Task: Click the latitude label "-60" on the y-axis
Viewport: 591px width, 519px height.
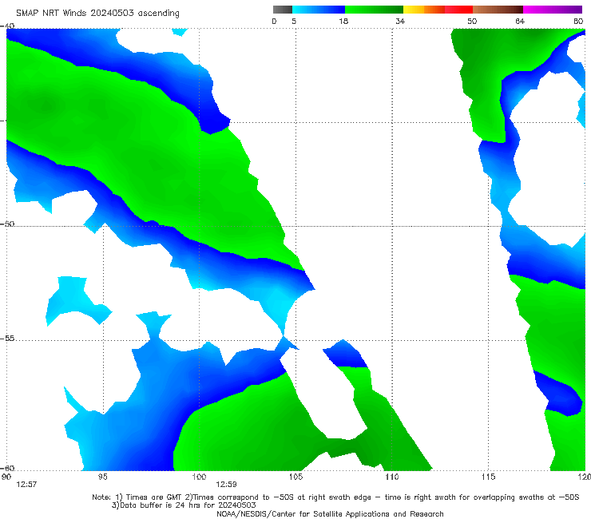Action: point(7,468)
